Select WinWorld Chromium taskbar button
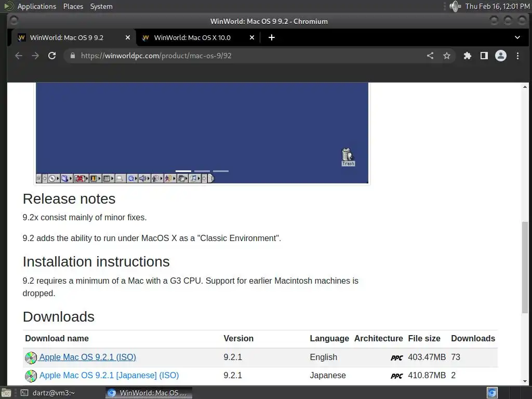Screen dimensions: 532x399 pos(149,393)
